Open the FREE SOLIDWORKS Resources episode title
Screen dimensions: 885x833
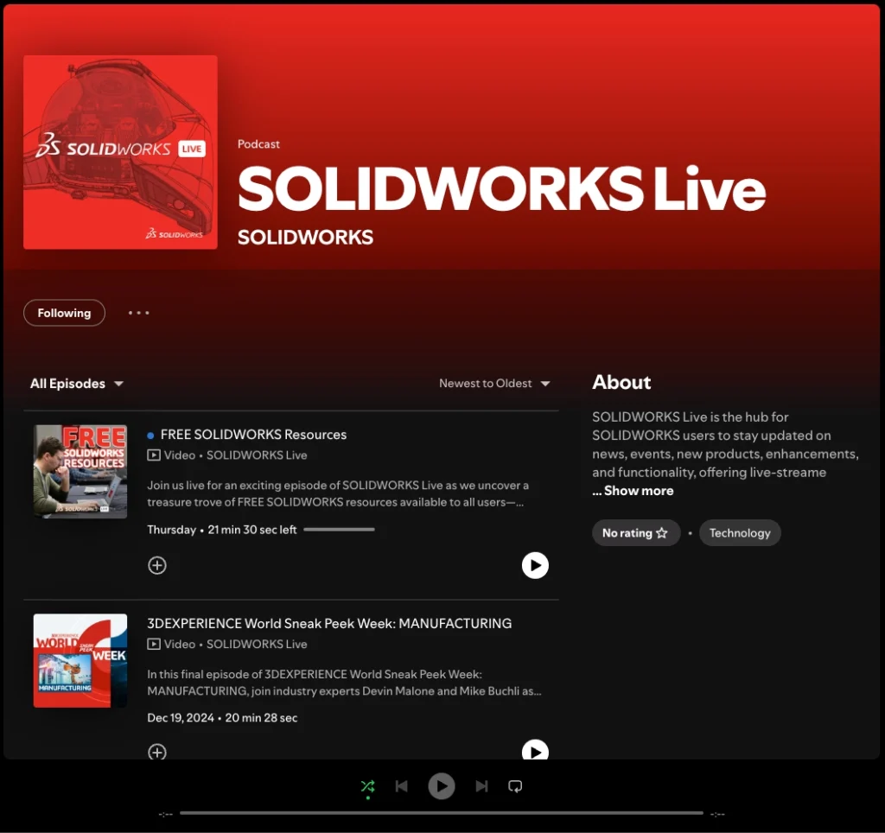tap(253, 434)
